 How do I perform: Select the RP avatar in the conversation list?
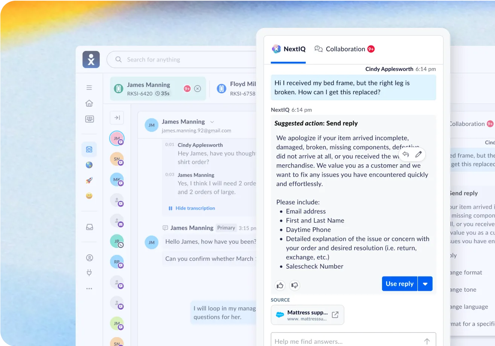click(117, 262)
